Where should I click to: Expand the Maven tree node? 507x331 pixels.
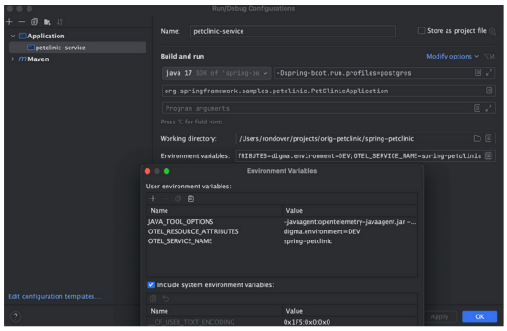click(13, 59)
